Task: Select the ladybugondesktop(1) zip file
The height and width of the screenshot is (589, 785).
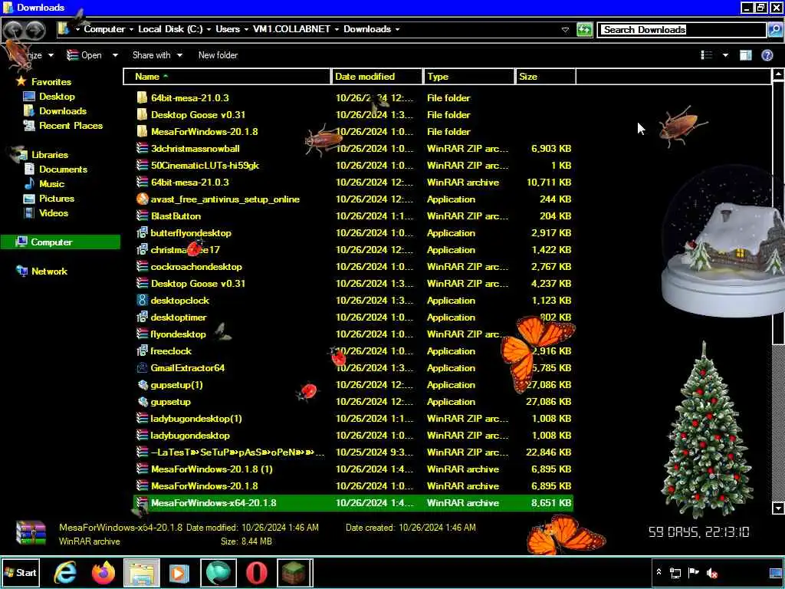Action: point(196,418)
